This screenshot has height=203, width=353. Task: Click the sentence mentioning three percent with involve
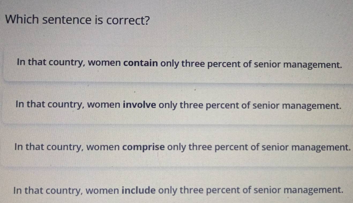tap(177, 105)
